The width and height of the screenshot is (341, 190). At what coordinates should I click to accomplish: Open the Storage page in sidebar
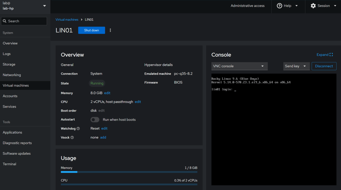click(x=9, y=64)
